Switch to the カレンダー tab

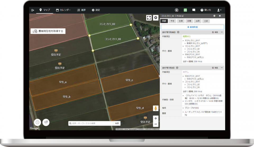coord(63,10)
